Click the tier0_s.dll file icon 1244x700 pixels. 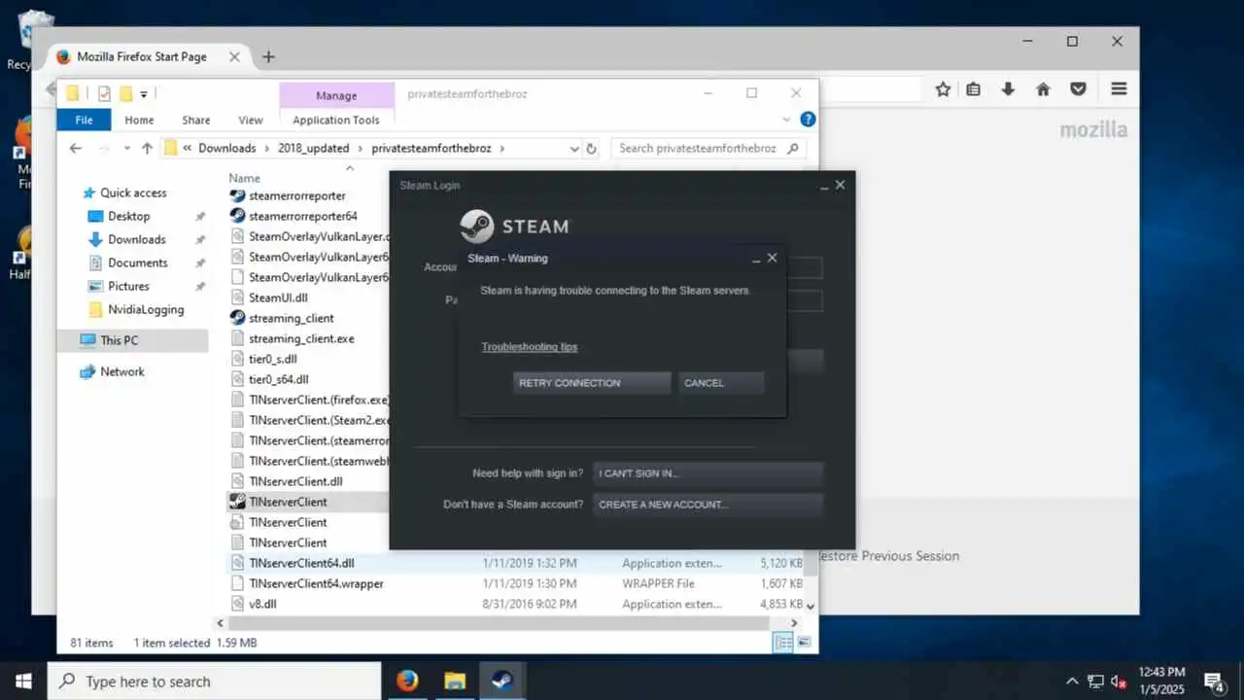point(237,359)
